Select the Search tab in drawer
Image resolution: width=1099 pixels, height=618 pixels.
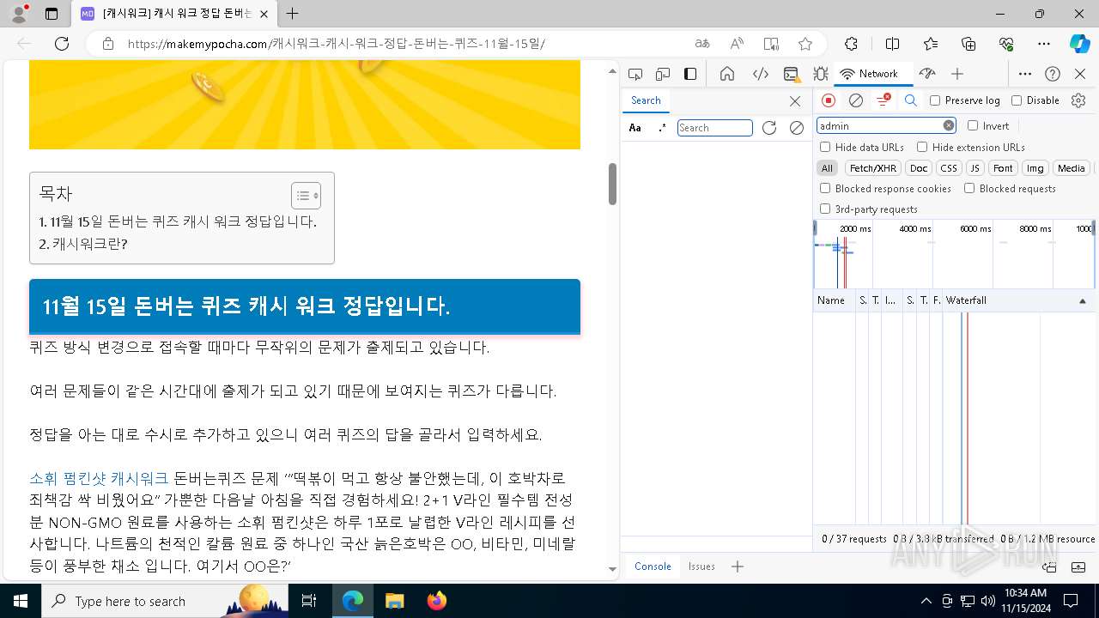tap(646, 100)
